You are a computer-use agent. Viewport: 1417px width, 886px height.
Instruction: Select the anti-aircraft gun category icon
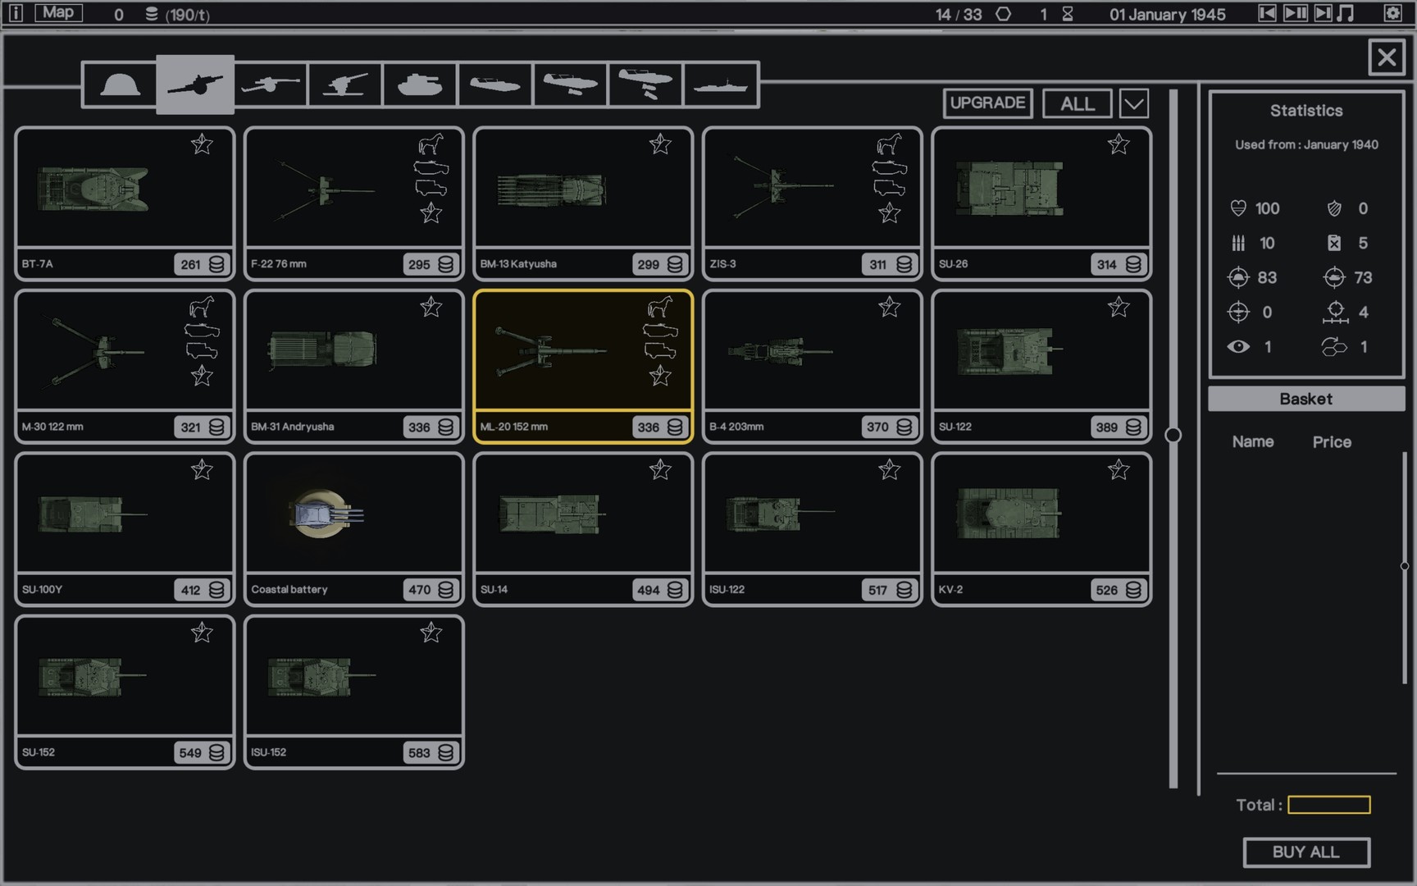(345, 84)
